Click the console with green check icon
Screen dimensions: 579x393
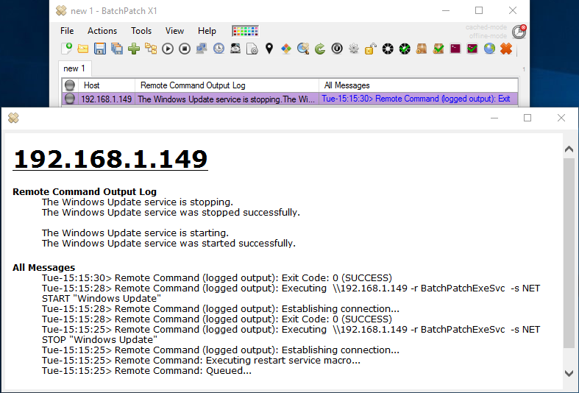pos(472,49)
